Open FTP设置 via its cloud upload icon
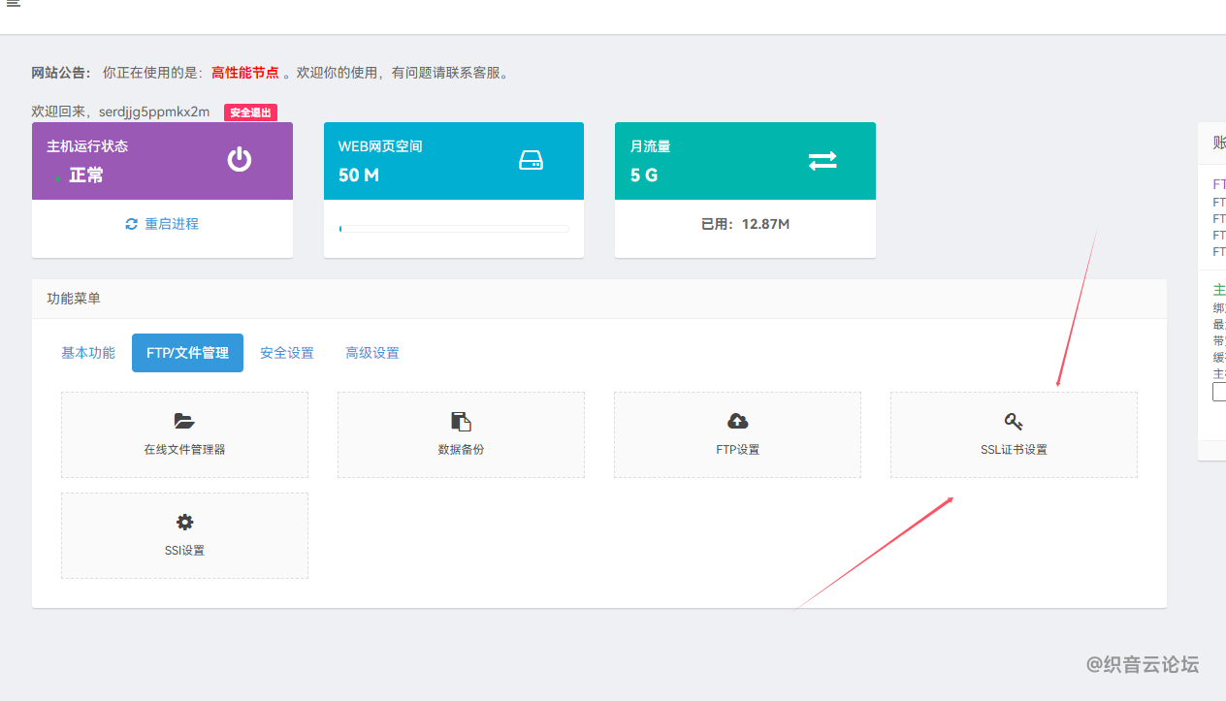The width and height of the screenshot is (1226, 701). point(737,421)
